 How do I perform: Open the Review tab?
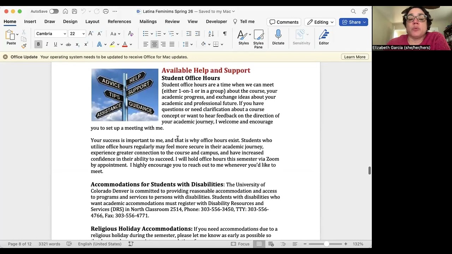(172, 22)
